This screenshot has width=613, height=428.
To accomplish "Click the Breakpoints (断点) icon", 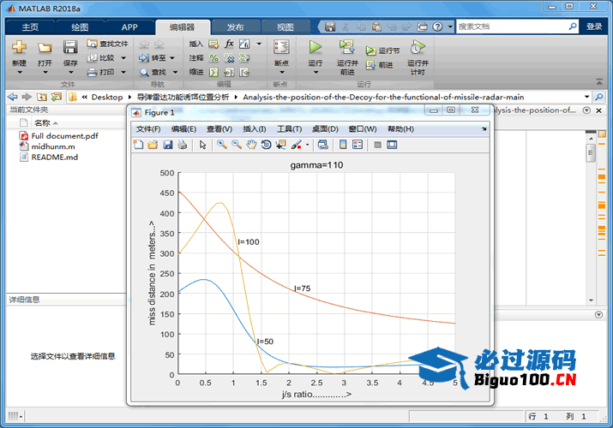I will tap(281, 47).
